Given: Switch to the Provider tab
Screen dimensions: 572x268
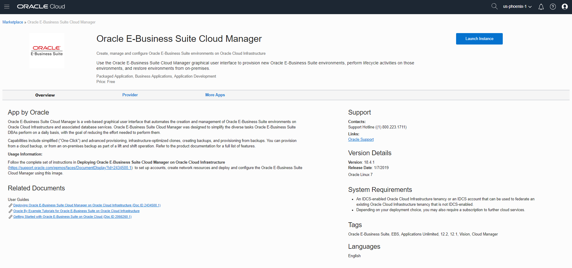Looking at the screenshot, I should [x=130, y=95].
